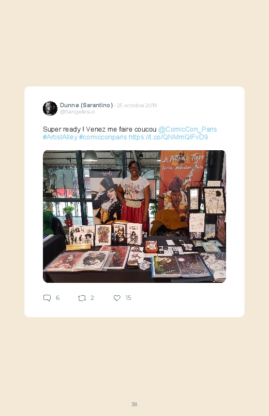Click the 25 octobre 2019 timestamp

(137, 105)
